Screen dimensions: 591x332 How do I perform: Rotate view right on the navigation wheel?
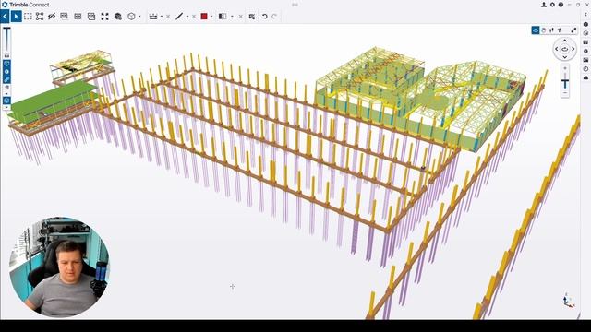coord(573,49)
